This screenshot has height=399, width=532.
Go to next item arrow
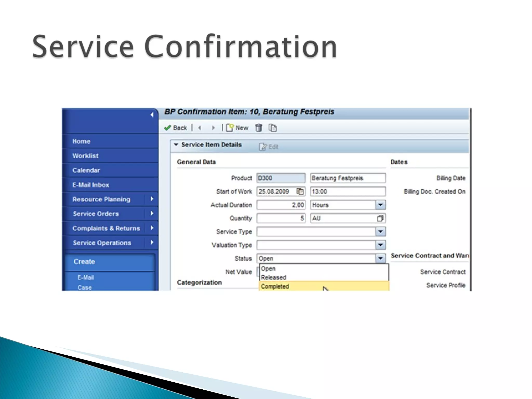213,128
